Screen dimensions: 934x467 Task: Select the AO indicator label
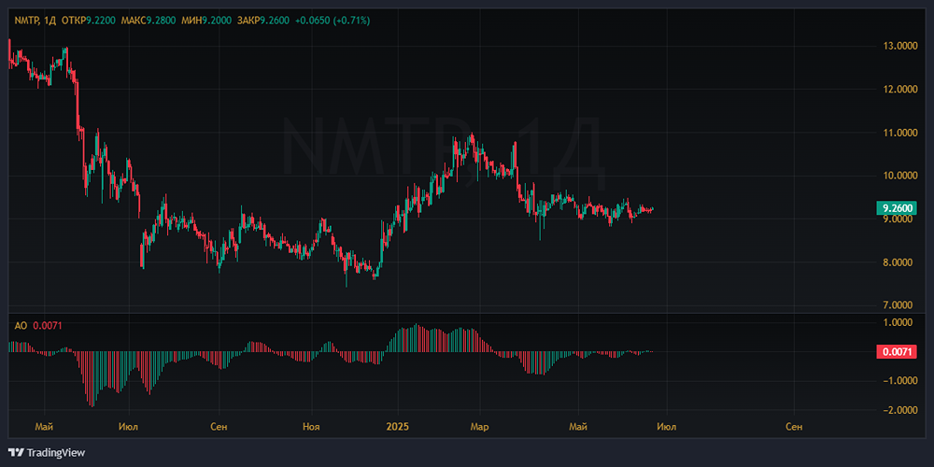pos(20,325)
